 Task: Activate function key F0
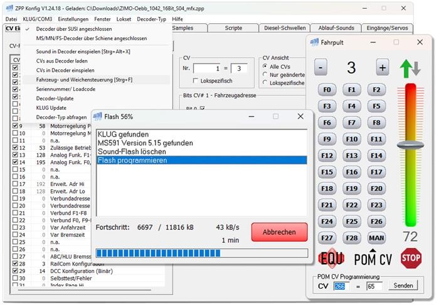pos(327,90)
